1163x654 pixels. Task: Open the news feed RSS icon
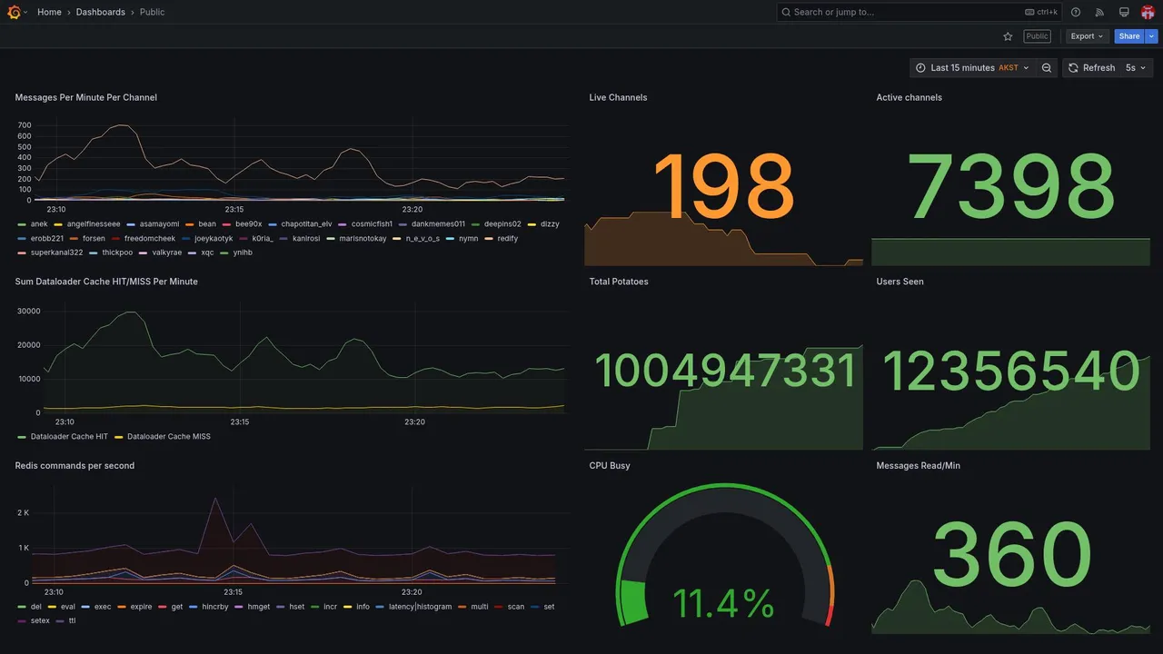pyautogui.click(x=1099, y=12)
